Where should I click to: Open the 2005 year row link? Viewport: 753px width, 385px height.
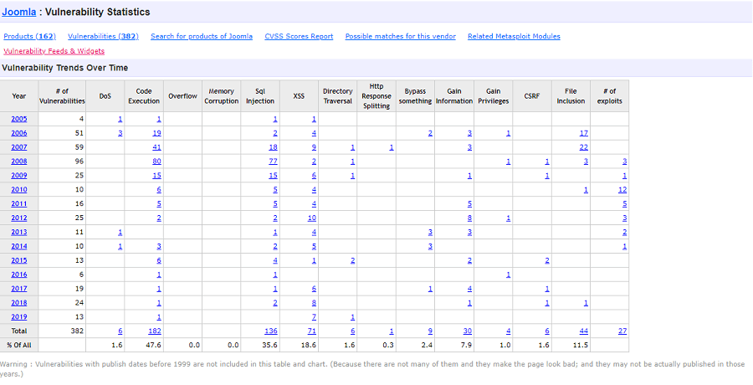click(x=19, y=119)
